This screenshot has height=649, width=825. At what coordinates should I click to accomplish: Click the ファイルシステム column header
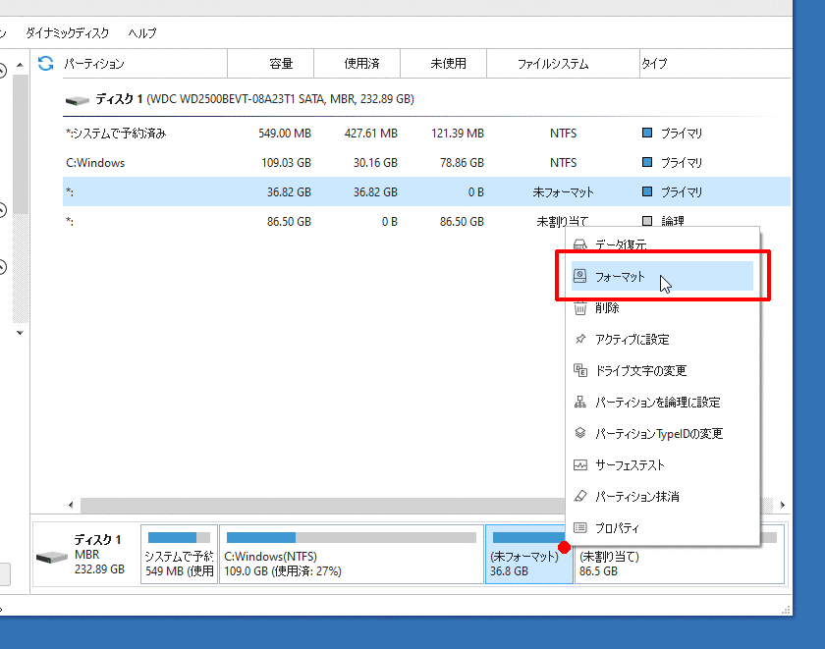(x=553, y=64)
